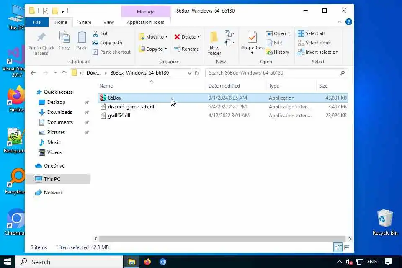The width and height of the screenshot is (402, 268).
Task: Expand the Open dropdown arrow
Action: [x=289, y=33]
